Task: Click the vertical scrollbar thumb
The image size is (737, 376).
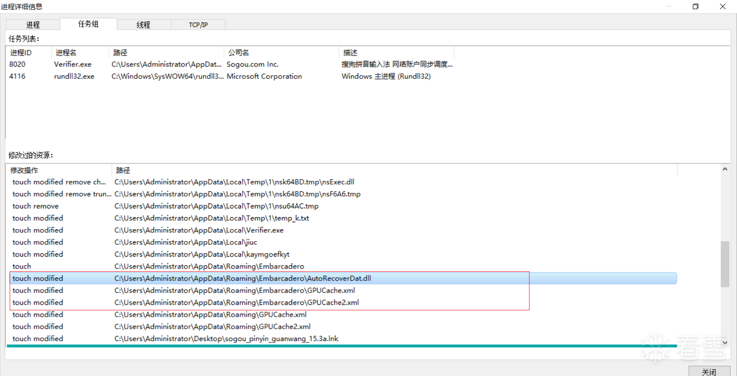Action: pyautogui.click(x=725, y=264)
